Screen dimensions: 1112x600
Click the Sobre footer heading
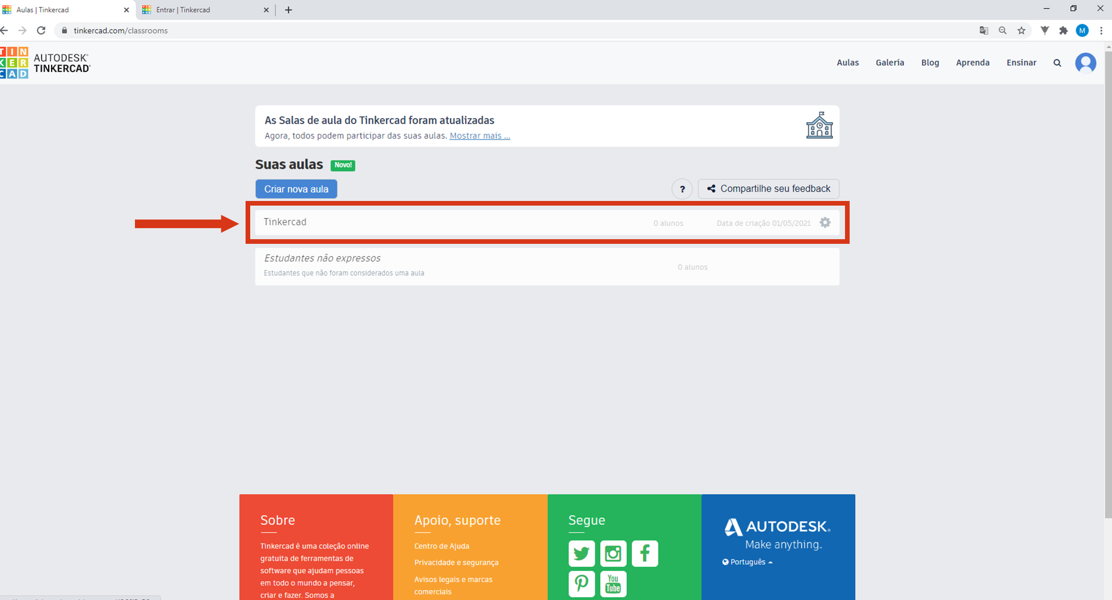[277, 520]
